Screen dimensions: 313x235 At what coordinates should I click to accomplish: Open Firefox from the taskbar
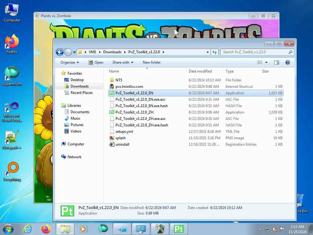point(46,229)
